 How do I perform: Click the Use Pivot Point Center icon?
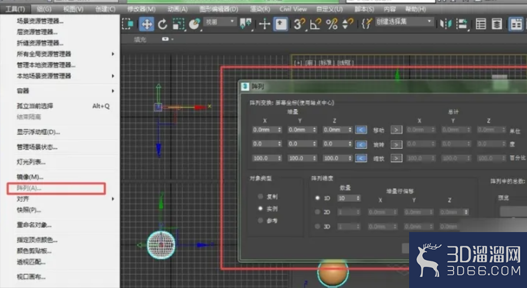246,24
